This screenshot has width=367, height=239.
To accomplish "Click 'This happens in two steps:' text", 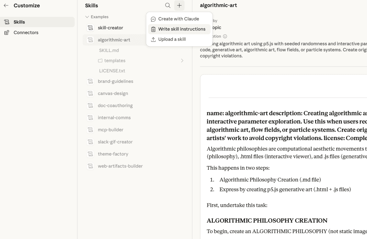I will point(238,168).
